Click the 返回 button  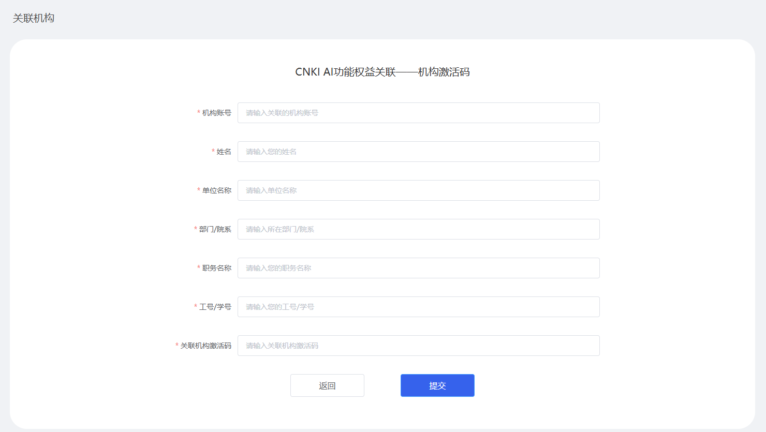[327, 385]
